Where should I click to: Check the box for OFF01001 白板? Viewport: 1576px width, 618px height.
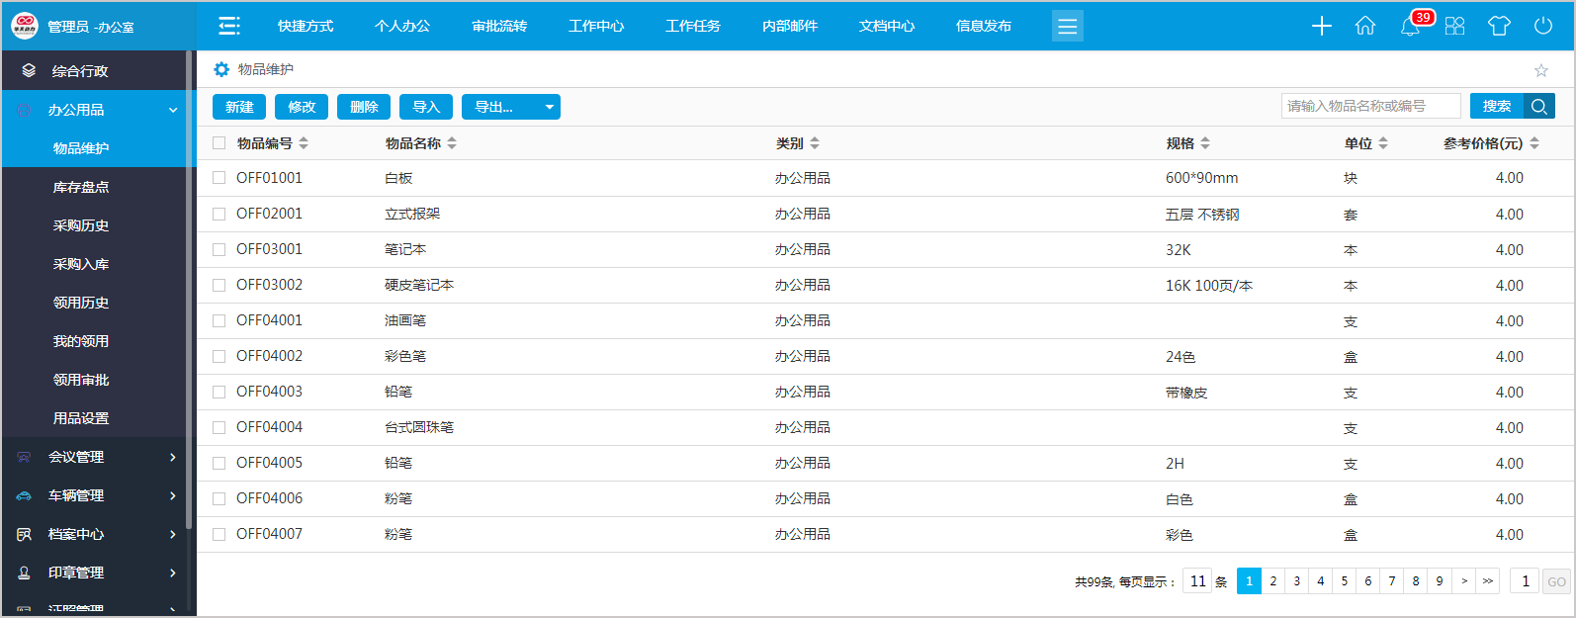pos(219,178)
